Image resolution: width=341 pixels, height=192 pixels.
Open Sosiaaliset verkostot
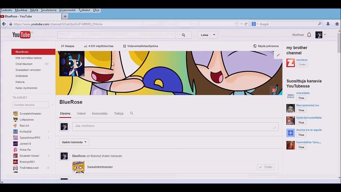28,70
